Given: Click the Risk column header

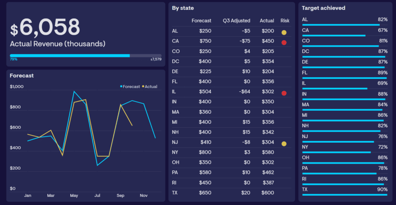Looking at the screenshot, I should coord(285,21).
